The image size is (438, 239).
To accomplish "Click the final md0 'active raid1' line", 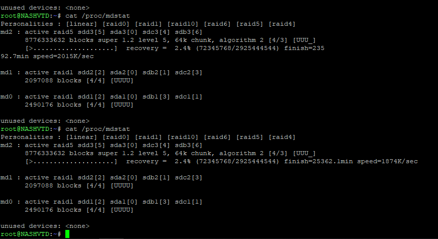I will (x=101, y=202).
